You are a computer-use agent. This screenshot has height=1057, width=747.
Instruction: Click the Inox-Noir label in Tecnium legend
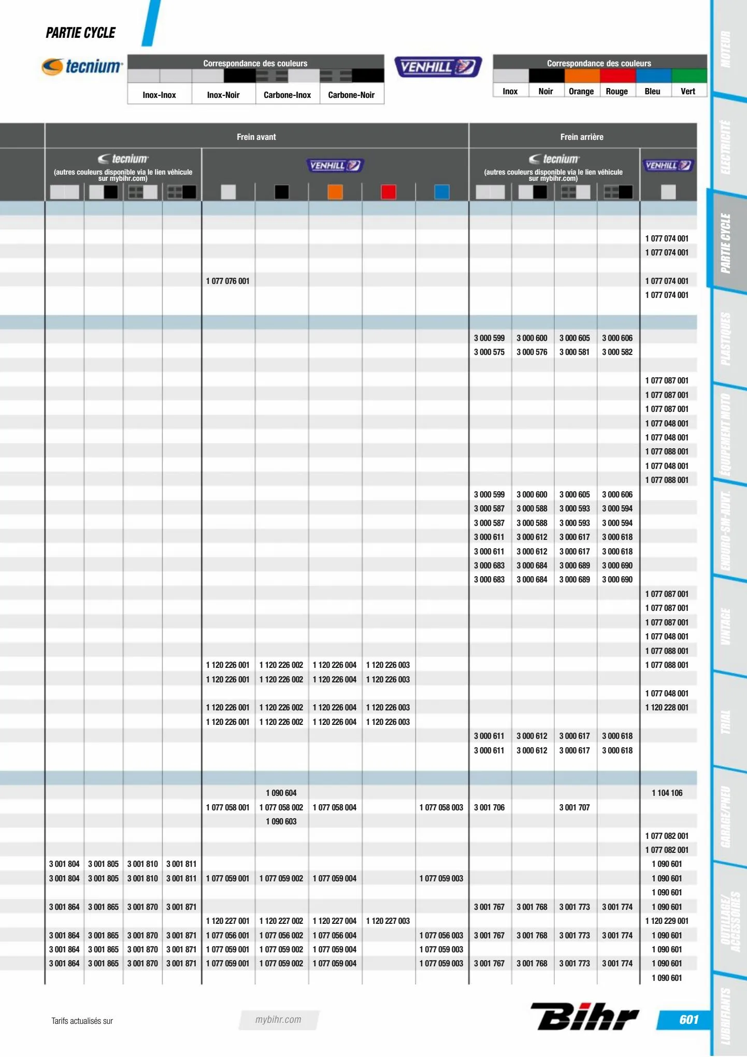pyautogui.click(x=223, y=95)
